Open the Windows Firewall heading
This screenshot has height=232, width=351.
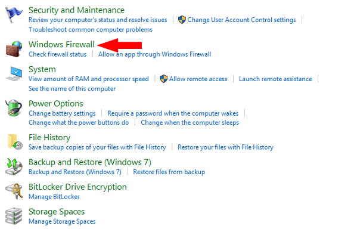(x=61, y=44)
